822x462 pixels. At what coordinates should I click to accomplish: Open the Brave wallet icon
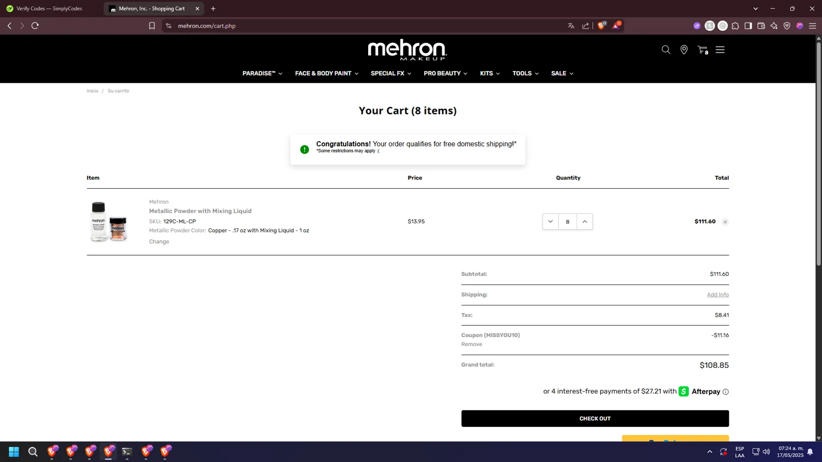point(761,26)
